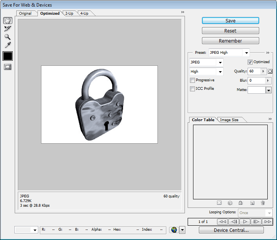277x240 pixels.
Task: Go to next frame button
Action: pyautogui.click(x=256, y=221)
